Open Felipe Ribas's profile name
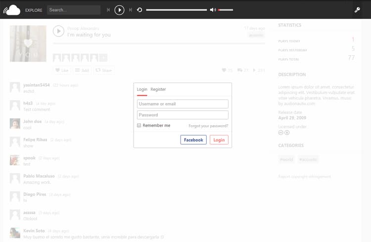This screenshot has height=242, width=371. (35, 140)
